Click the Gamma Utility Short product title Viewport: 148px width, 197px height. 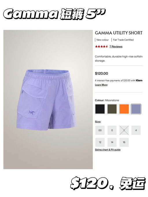coord(119,33)
